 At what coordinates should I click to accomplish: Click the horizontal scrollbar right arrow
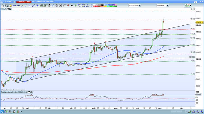click(x=186, y=112)
